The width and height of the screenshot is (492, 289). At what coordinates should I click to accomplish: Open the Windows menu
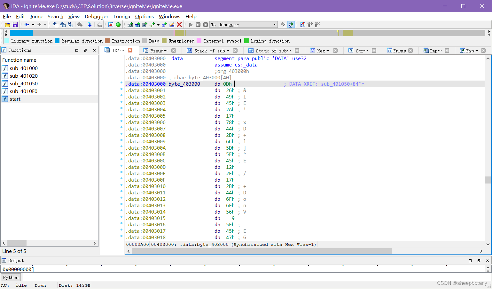pos(169,17)
